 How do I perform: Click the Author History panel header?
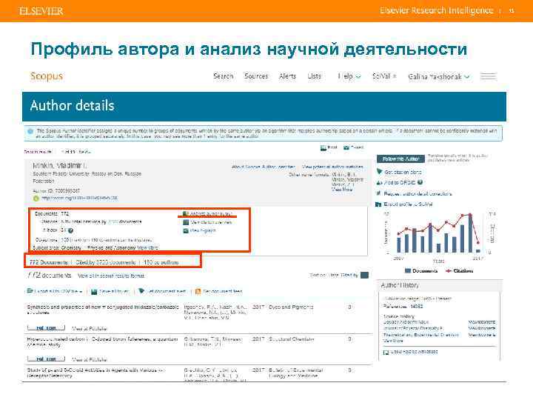pos(439,285)
